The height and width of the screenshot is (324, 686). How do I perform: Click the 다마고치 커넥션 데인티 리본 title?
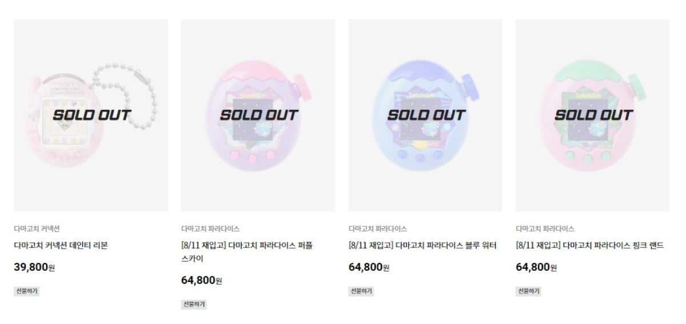click(x=61, y=246)
